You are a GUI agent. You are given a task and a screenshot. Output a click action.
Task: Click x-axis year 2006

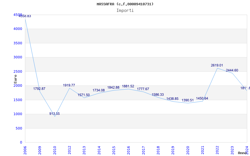click(x=25, y=150)
